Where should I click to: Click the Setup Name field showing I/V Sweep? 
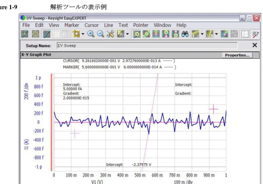coord(147,45)
